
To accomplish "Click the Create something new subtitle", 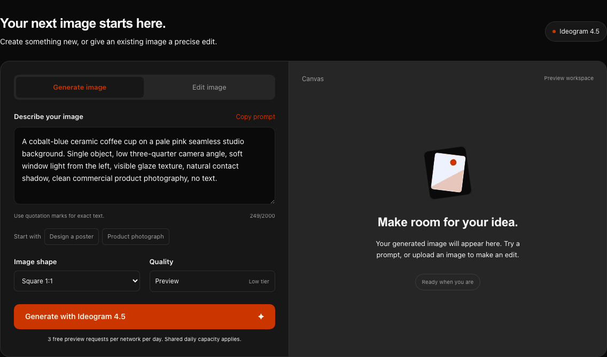I will click(108, 42).
